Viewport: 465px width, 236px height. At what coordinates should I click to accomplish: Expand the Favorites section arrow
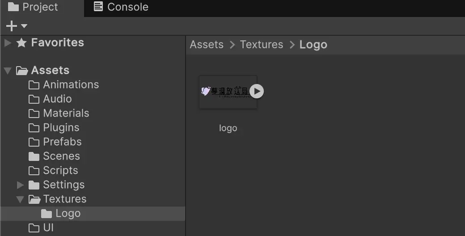(8, 43)
